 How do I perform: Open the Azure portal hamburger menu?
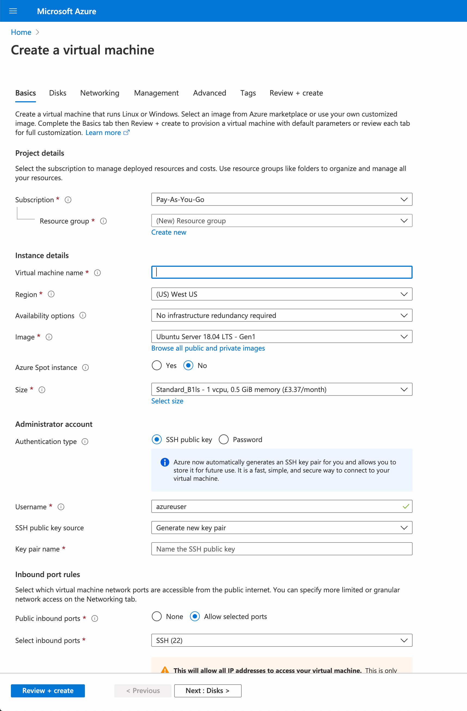click(x=13, y=11)
